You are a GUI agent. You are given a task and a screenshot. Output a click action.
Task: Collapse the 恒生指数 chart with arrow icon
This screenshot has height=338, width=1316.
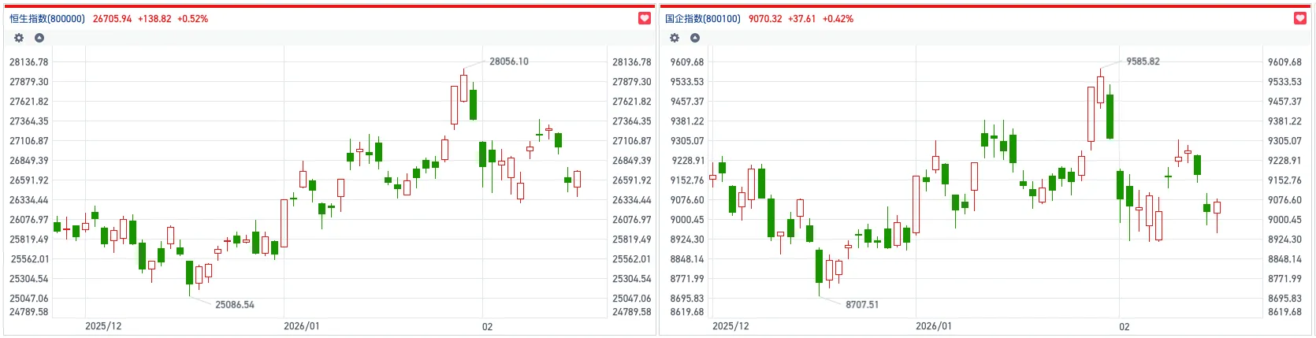(39, 38)
